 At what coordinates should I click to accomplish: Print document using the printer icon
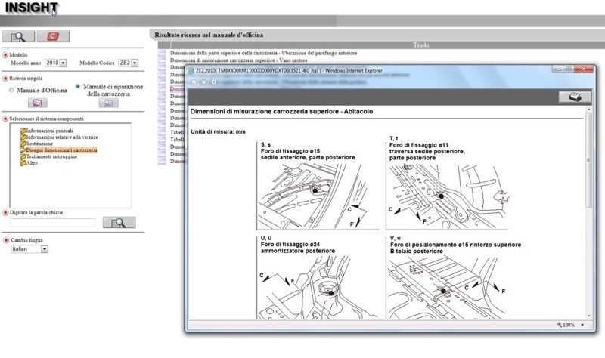click(x=575, y=97)
